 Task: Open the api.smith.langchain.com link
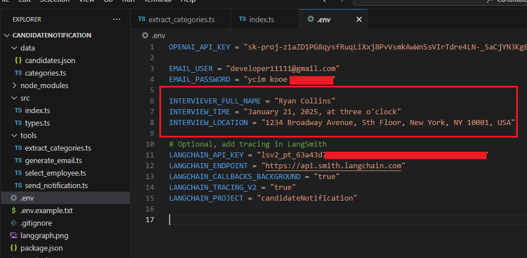click(334, 166)
